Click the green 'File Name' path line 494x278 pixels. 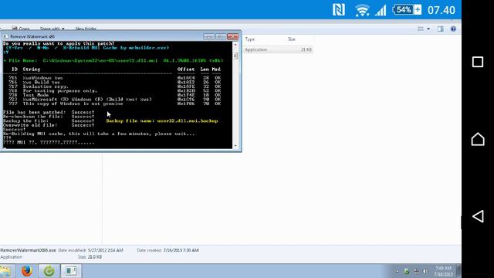113,60
